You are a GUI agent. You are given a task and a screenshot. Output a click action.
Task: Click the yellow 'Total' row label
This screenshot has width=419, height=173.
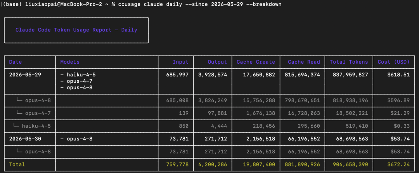click(17, 164)
